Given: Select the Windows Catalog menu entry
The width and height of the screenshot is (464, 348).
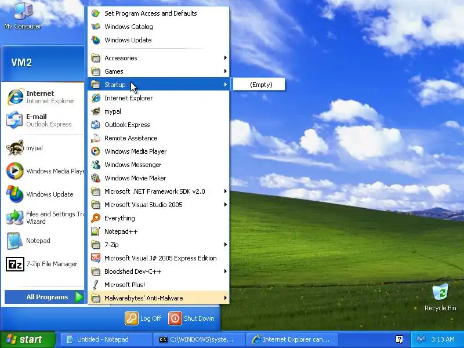Looking at the screenshot, I should pyautogui.click(x=158, y=27).
